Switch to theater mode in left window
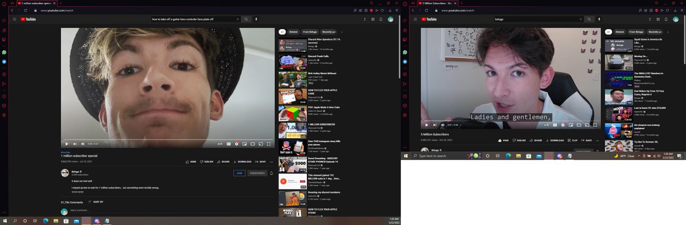Screen dimensions: 686x225 pyautogui.click(x=252, y=143)
